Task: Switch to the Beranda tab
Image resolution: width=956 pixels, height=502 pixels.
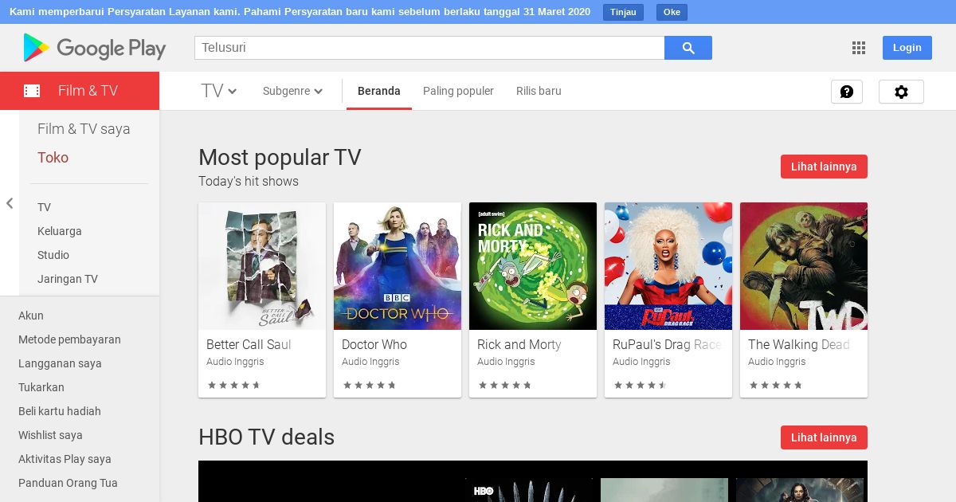Action: pyautogui.click(x=379, y=91)
